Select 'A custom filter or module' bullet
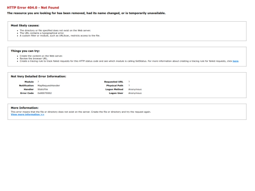 pos(60,35)
